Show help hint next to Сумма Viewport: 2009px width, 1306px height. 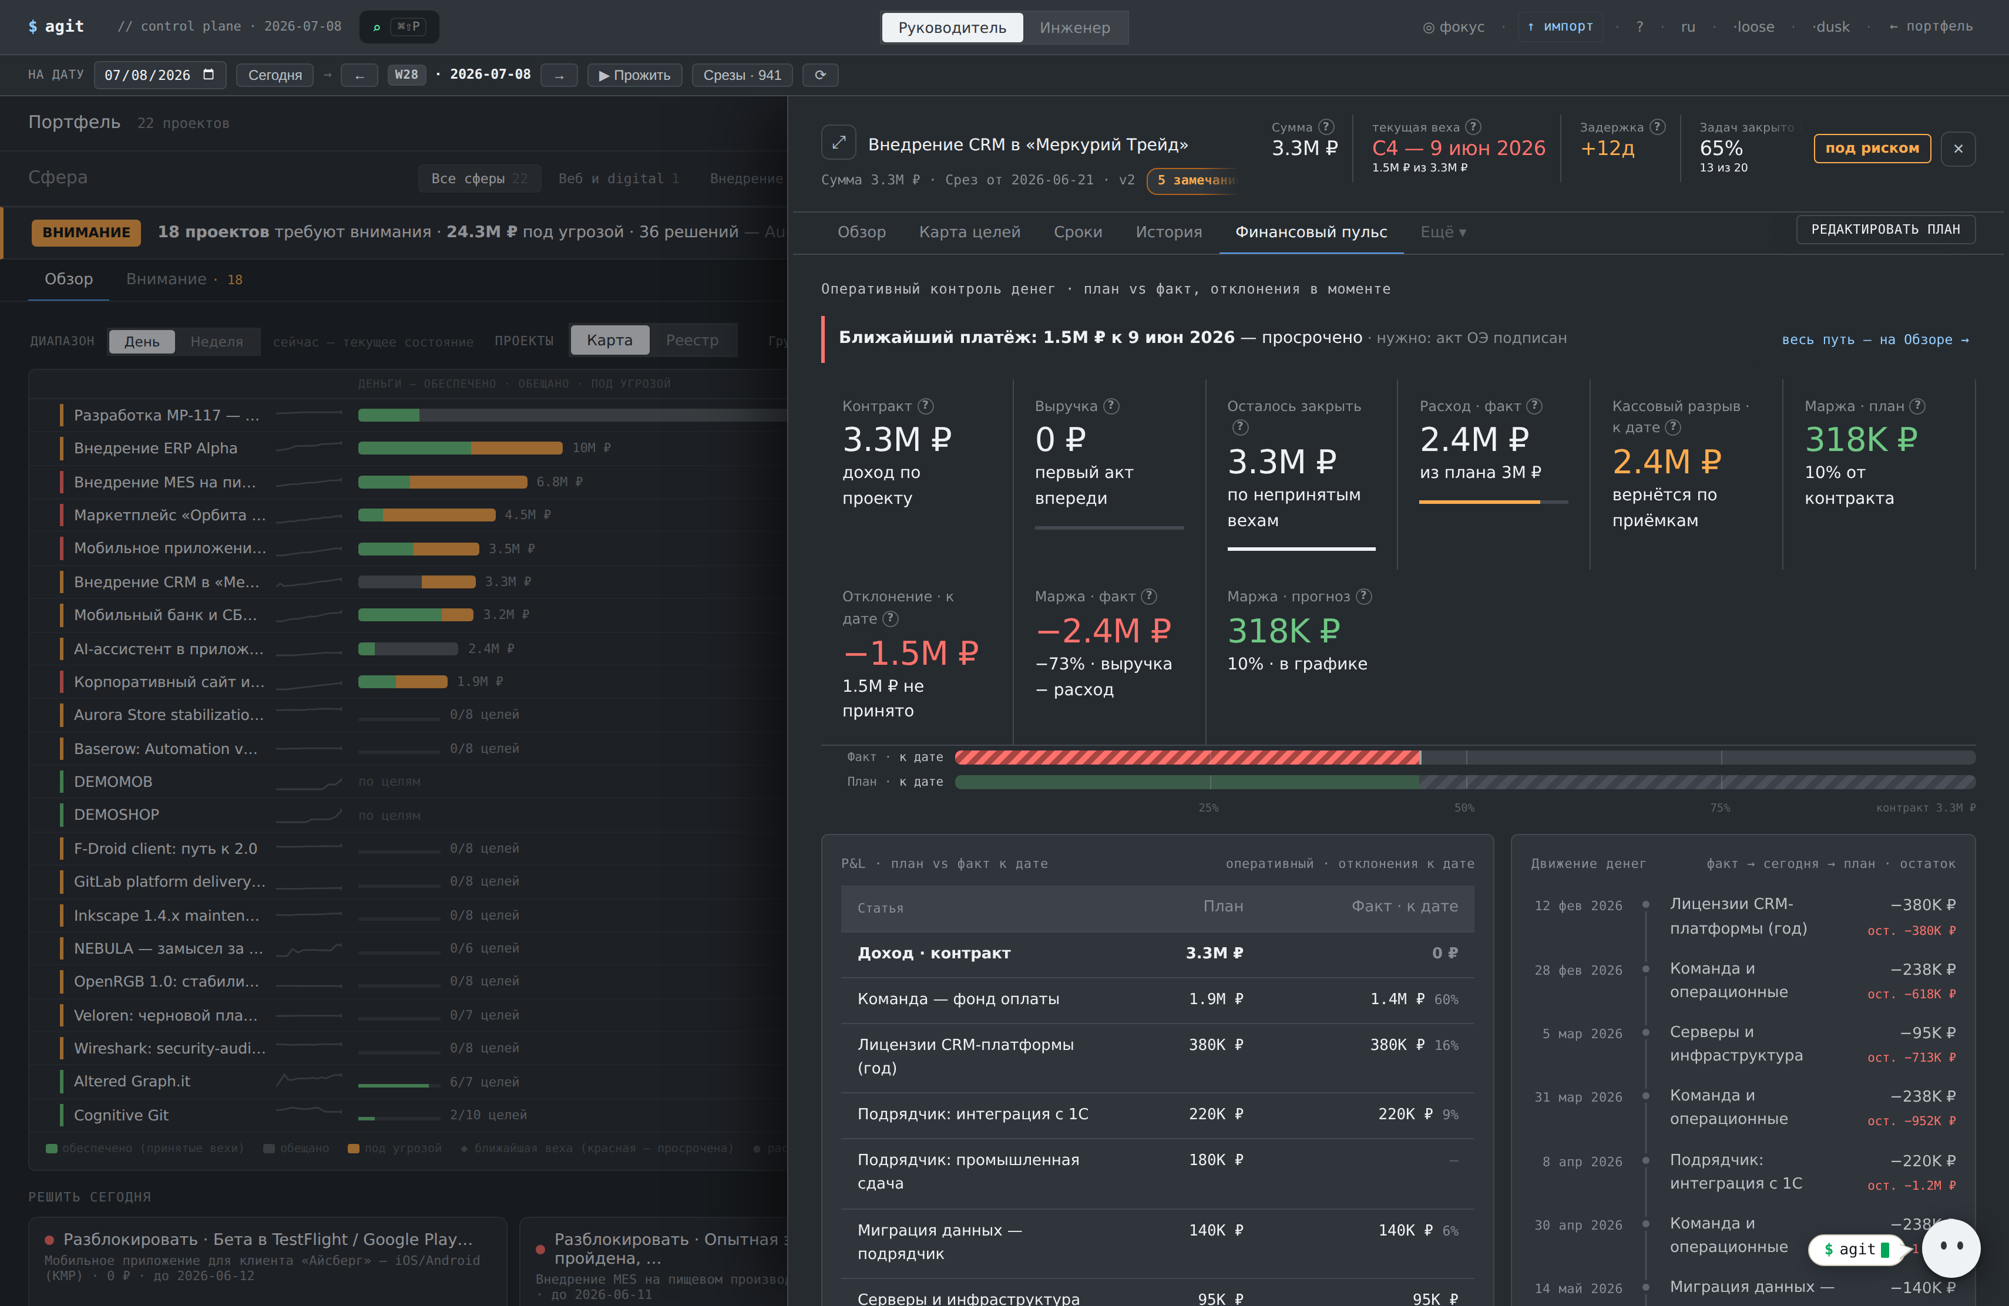pyautogui.click(x=1326, y=127)
